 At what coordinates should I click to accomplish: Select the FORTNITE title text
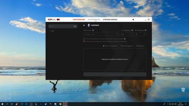point(95,25)
